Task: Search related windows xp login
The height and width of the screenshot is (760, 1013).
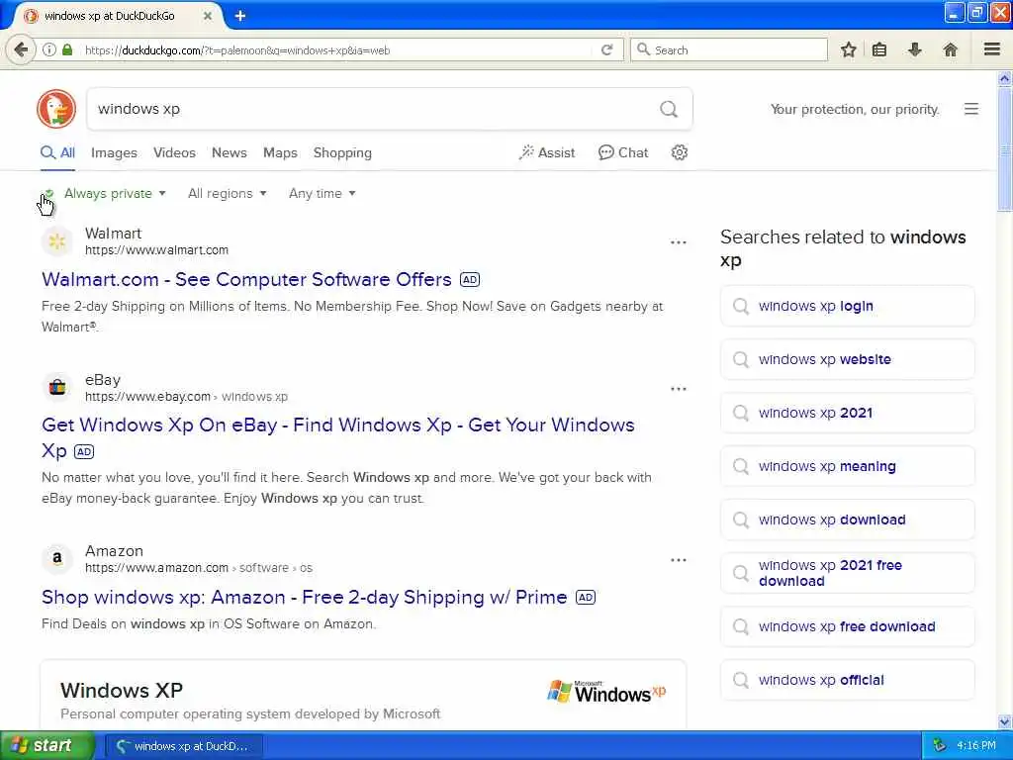Action: point(847,306)
